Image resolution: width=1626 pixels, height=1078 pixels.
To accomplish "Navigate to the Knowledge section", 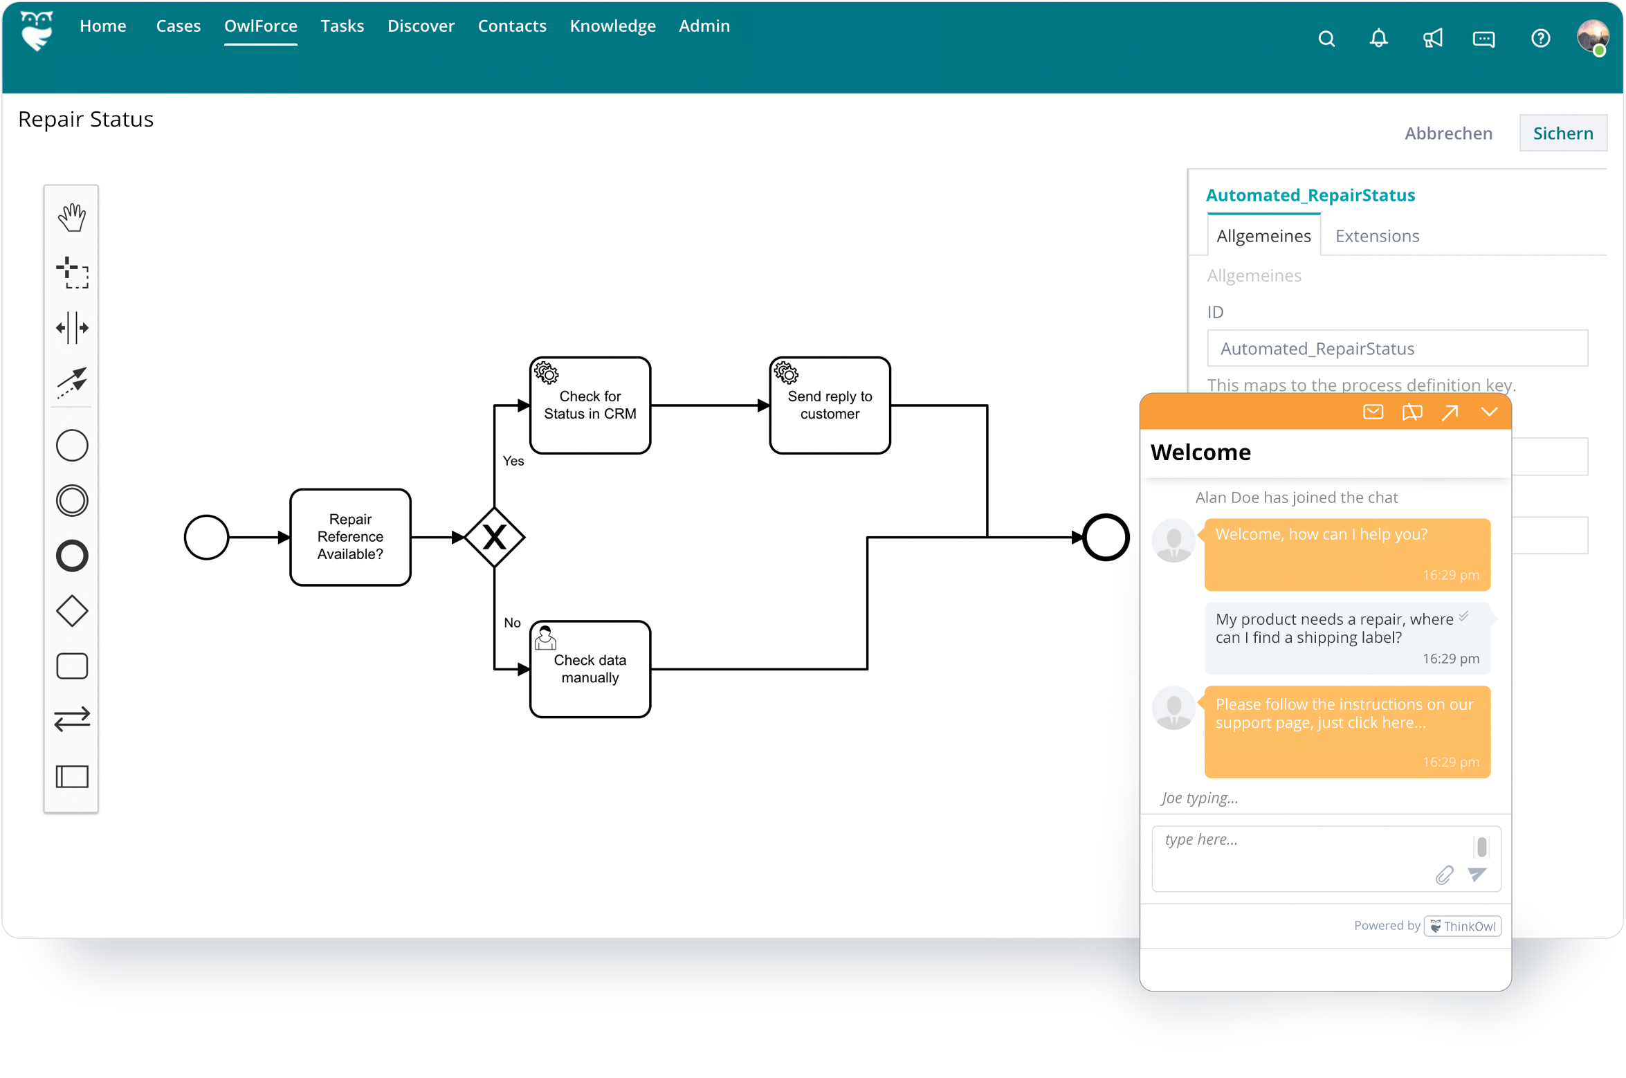I will [612, 26].
